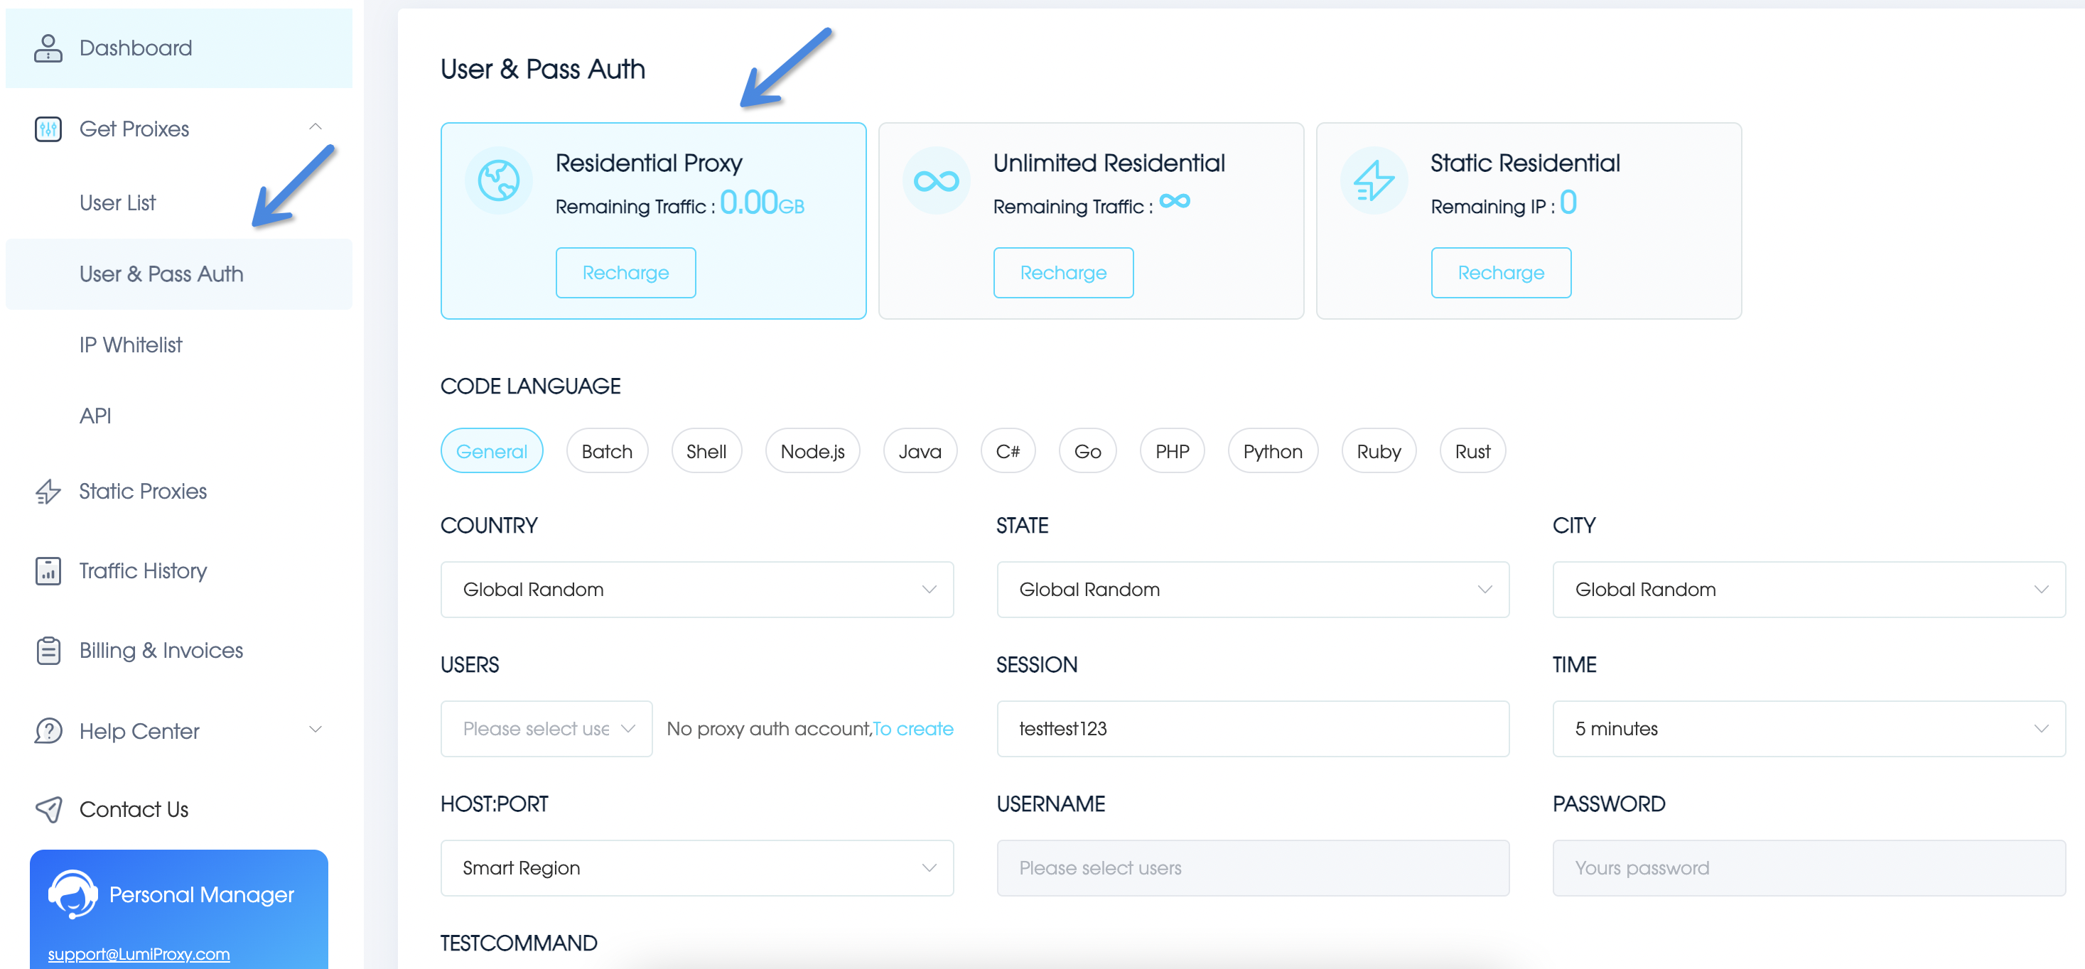Open the CITY Global Random dropdown
Viewport: 2085px width, 969px height.
coord(1808,589)
